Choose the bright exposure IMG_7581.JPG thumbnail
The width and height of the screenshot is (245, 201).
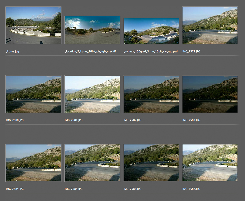click(x=92, y=94)
